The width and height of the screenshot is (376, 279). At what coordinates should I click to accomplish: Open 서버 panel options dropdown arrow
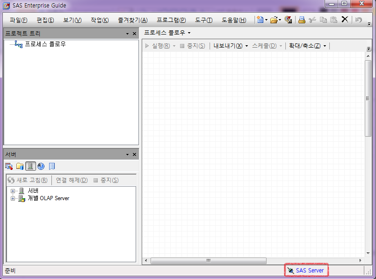pyautogui.click(x=127, y=154)
